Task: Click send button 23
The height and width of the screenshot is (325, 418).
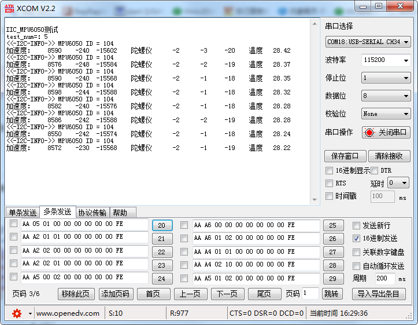Action: coord(162,265)
